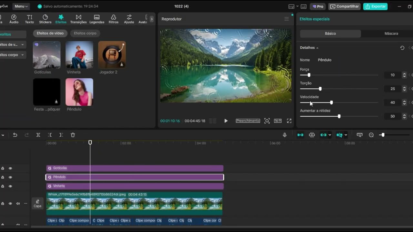The image size is (413, 232).
Task: Open the timeline selection tool dropdown
Action: click(3, 135)
